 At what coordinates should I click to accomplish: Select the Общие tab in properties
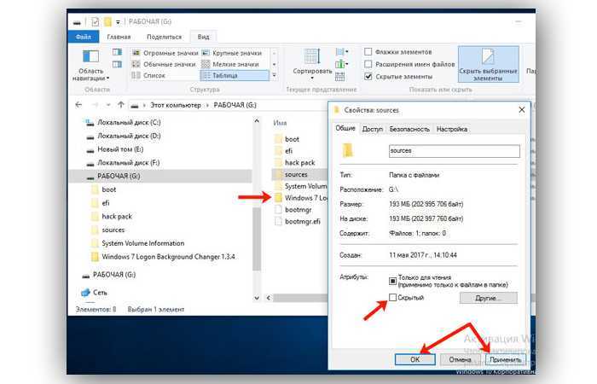point(345,128)
